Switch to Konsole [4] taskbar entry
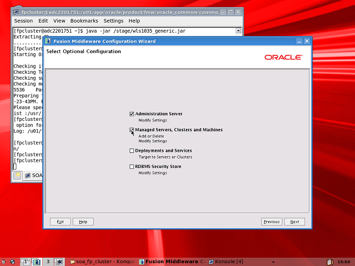The image size is (355, 266). [226, 262]
